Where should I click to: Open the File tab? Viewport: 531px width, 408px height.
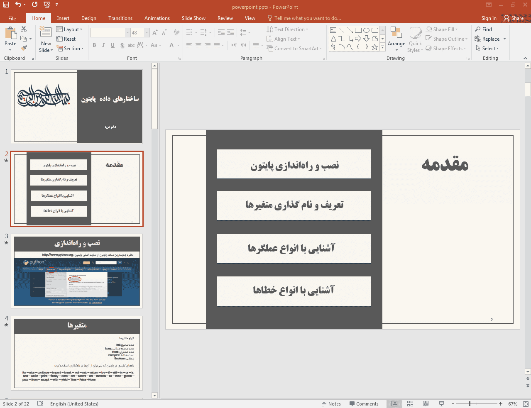point(12,18)
